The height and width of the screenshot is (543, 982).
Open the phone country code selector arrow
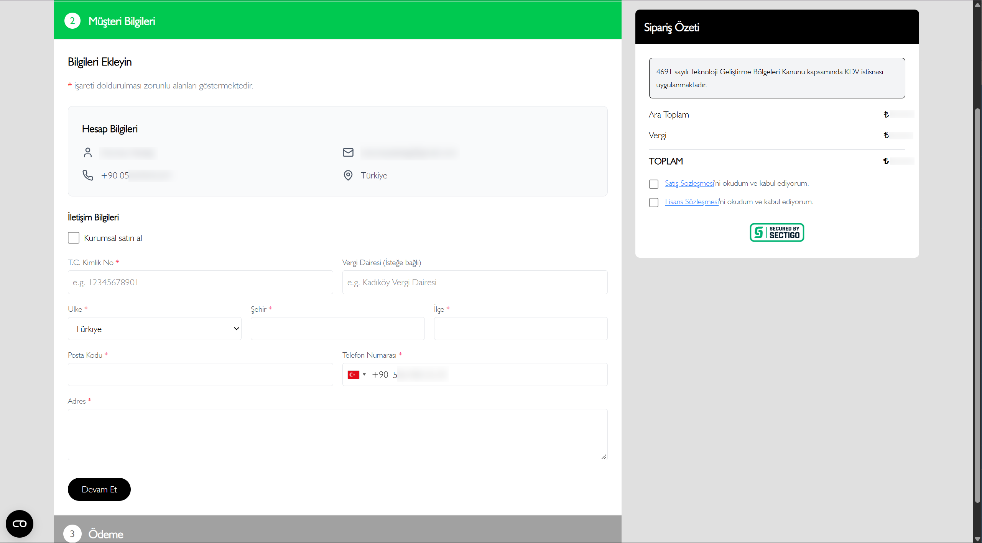[364, 375]
